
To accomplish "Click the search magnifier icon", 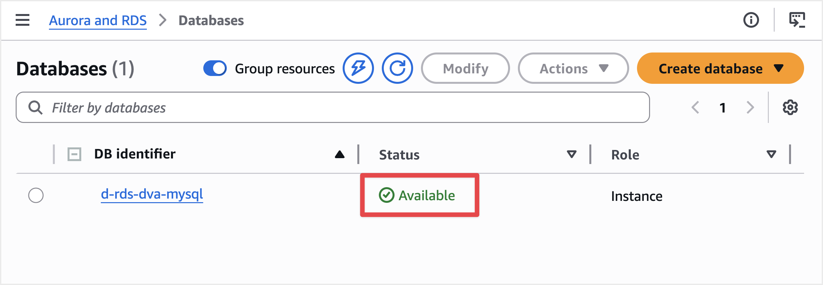I will (x=35, y=108).
